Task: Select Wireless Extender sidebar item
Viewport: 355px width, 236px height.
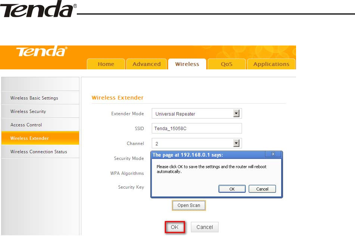Action: [40, 138]
